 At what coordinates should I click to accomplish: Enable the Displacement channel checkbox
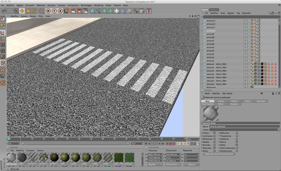click(x=237, y=151)
